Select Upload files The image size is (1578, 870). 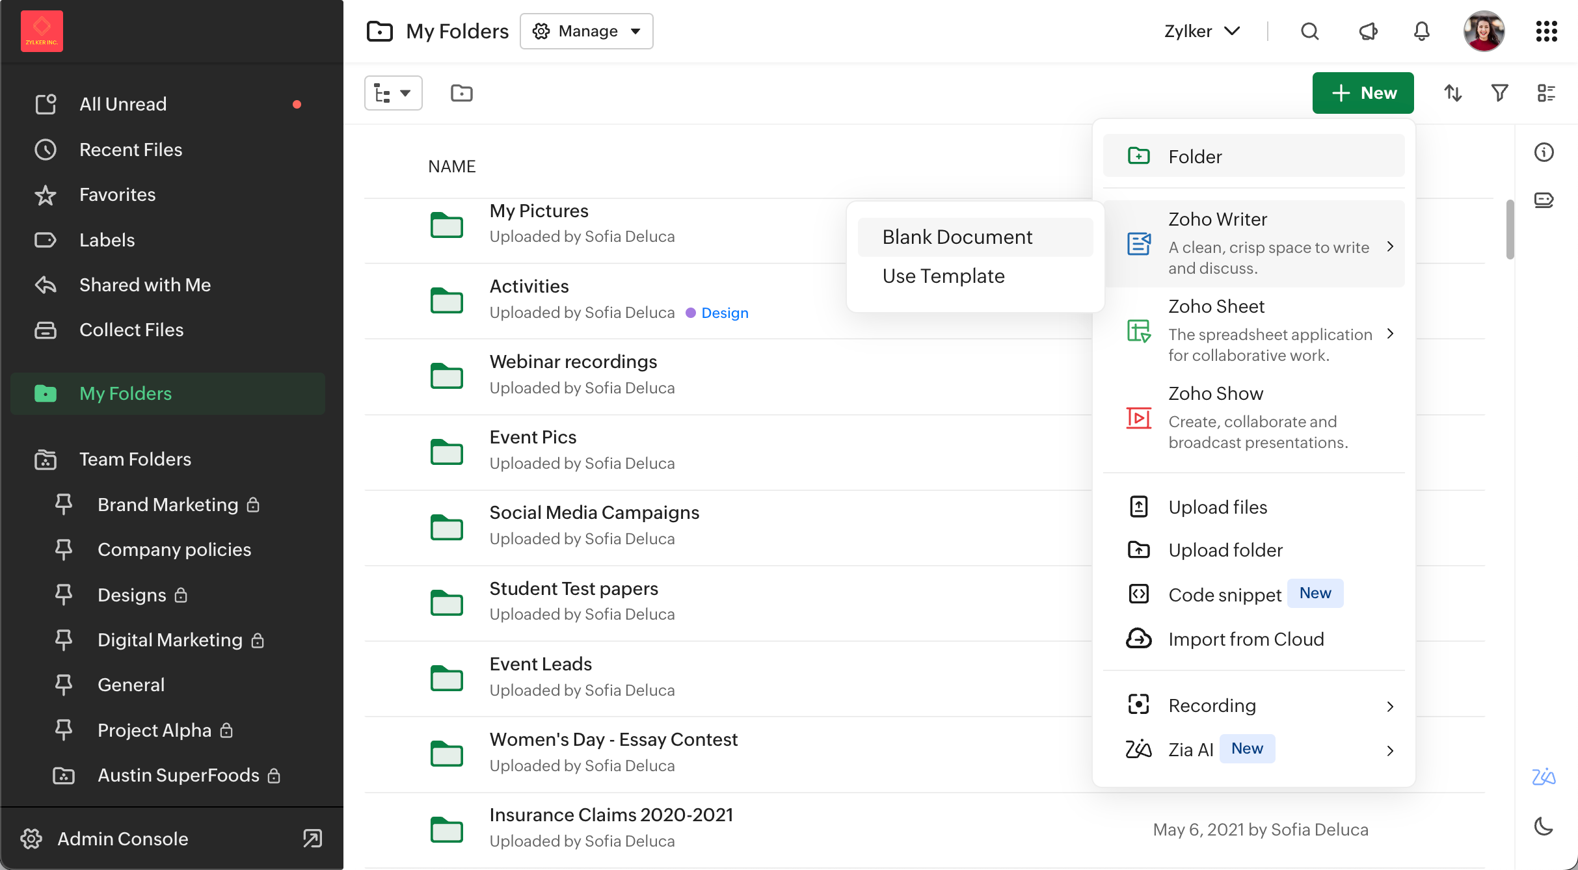coord(1253,507)
